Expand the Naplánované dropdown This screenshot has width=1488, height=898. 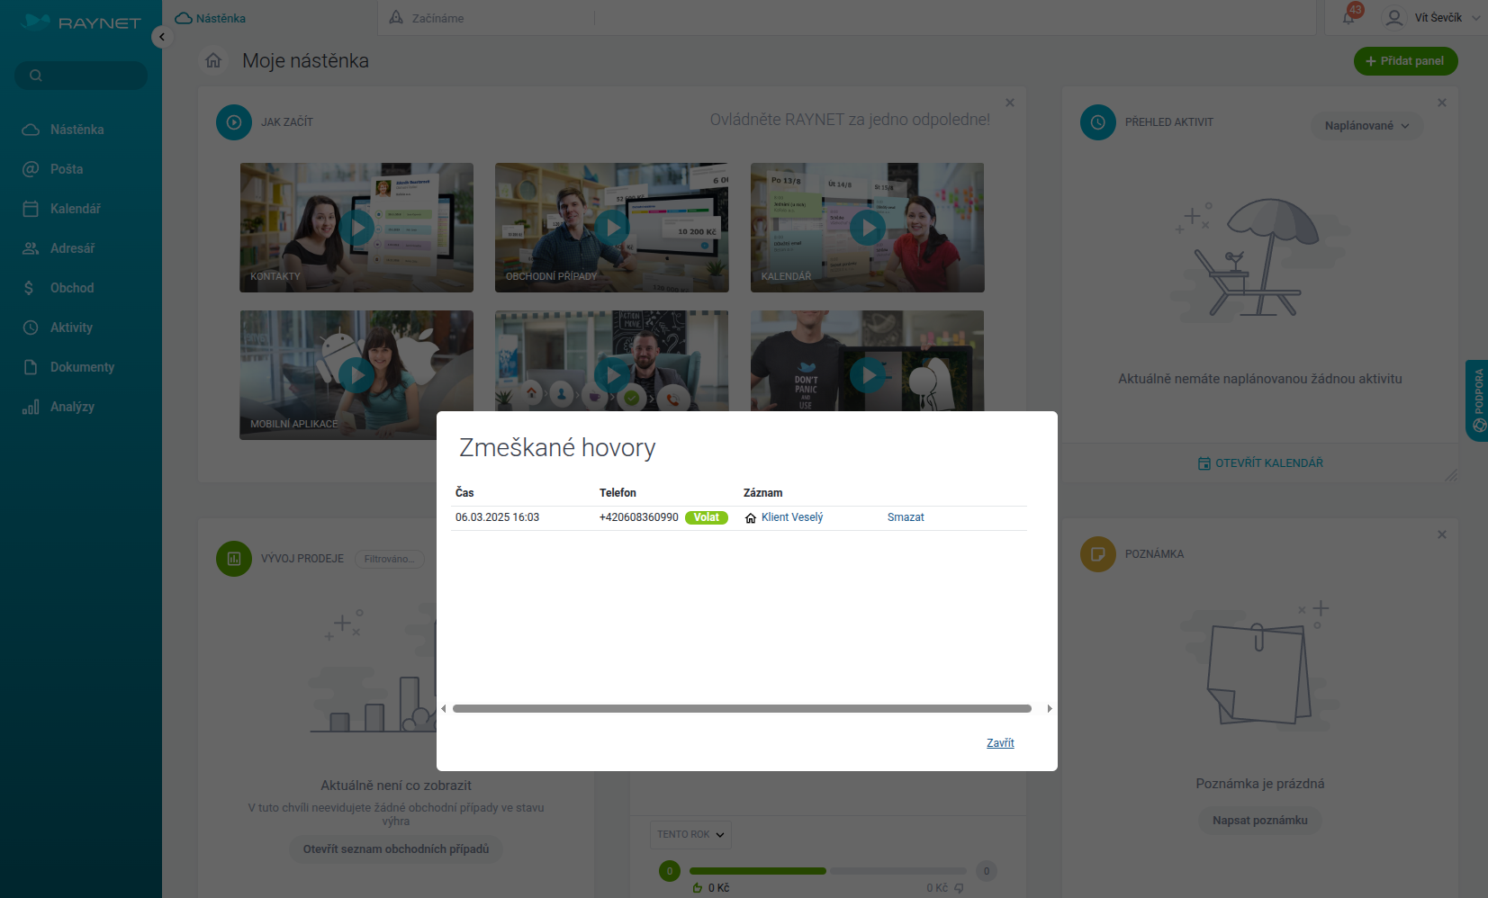pyautogui.click(x=1366, y=126)
